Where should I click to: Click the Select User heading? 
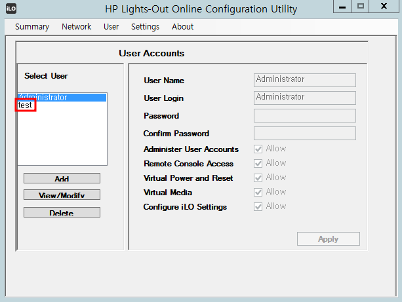[x=46, y=76]
